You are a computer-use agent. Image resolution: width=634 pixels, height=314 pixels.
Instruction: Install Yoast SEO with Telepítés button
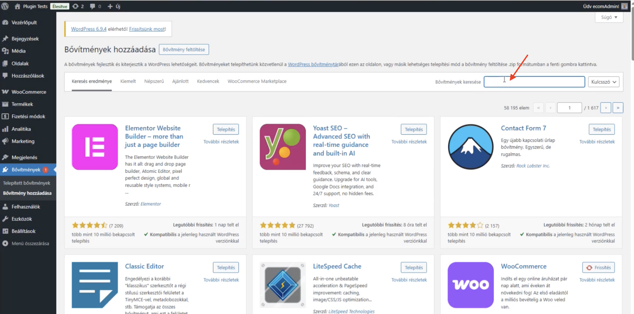pyautogui.click(x=414, y=129)
